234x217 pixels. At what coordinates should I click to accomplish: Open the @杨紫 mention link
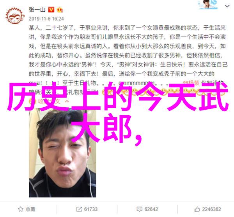point(191,83)
